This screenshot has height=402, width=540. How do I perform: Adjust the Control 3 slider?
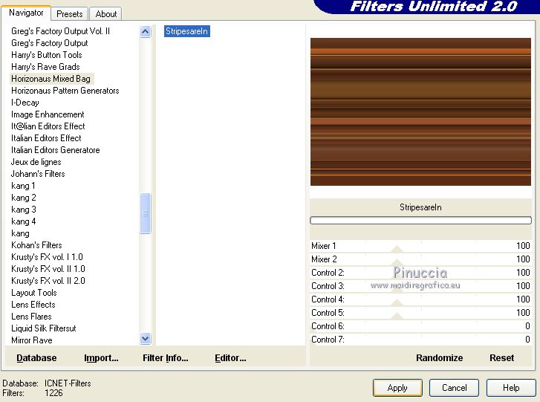tap(420, 286)
